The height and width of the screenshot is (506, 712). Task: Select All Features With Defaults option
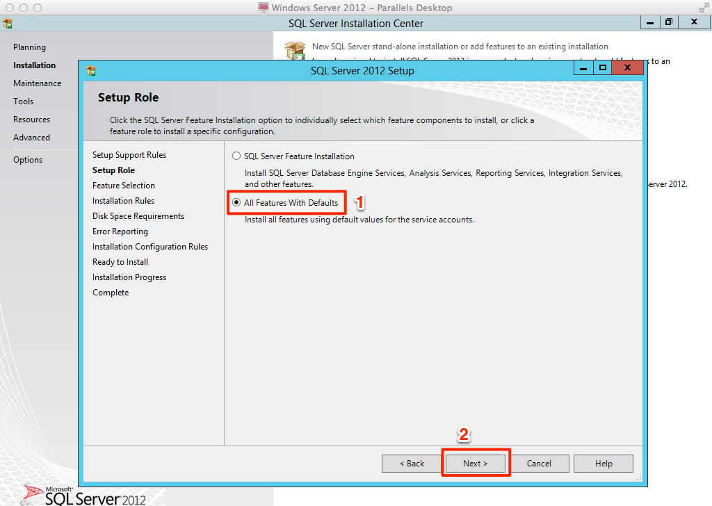coord(236,202)
